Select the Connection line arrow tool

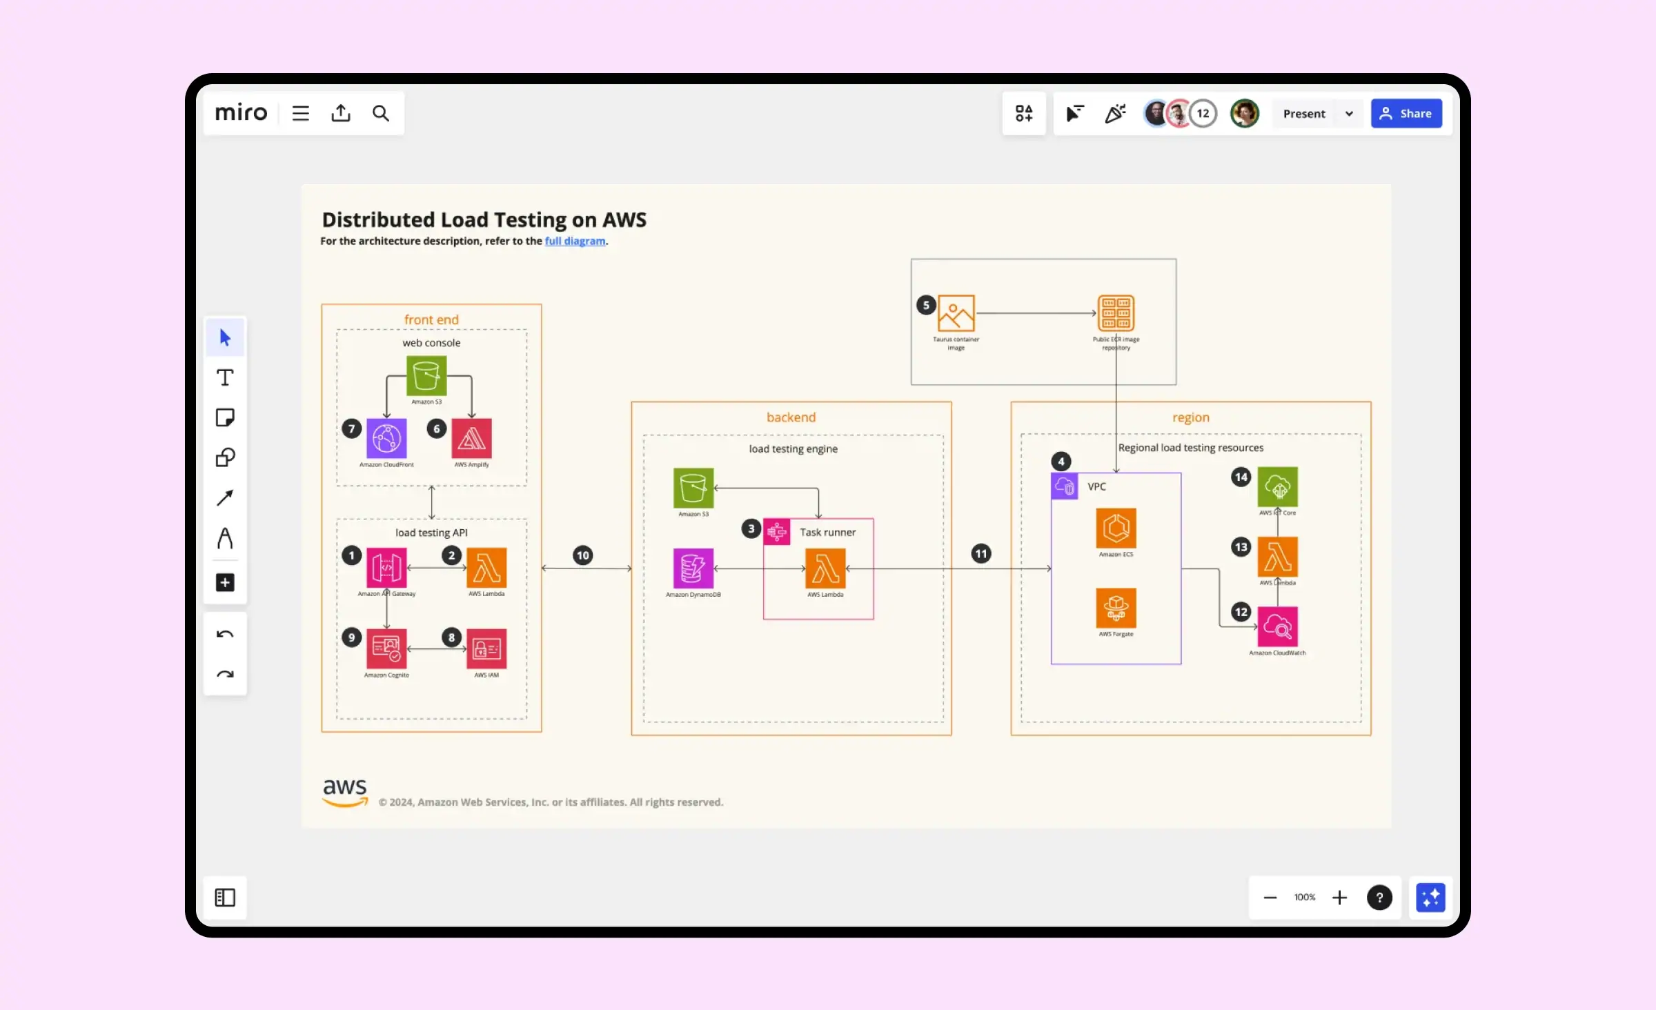click(225, 497)
